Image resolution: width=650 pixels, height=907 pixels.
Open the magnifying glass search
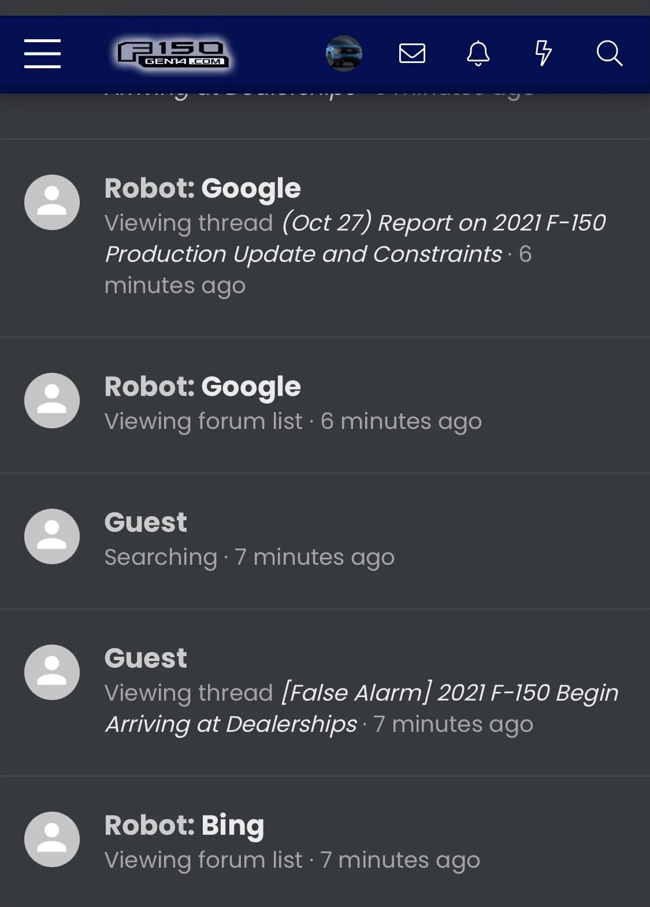tap(609, 54)
